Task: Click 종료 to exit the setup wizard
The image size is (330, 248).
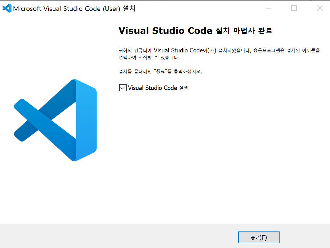Action: [x=258, y=237]
